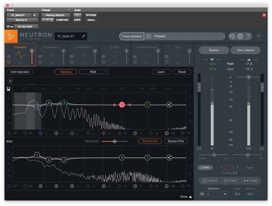Viewport: 272px width, 206px height.
Task: Toggle Gate module power button
Action: click(x=167, y=62)
